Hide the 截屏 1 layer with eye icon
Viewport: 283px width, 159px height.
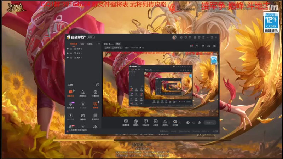point(68,58)
